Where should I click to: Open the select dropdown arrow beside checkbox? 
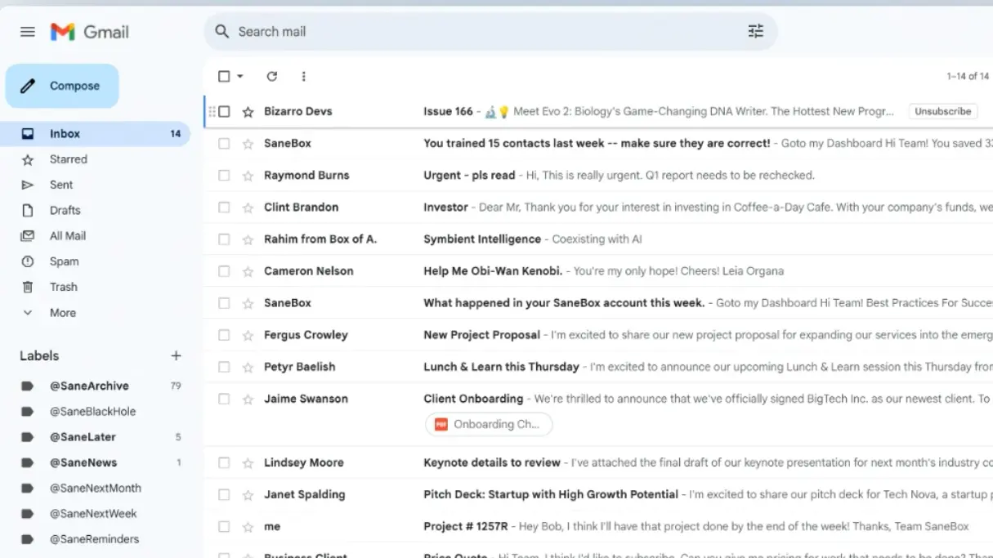240,76
